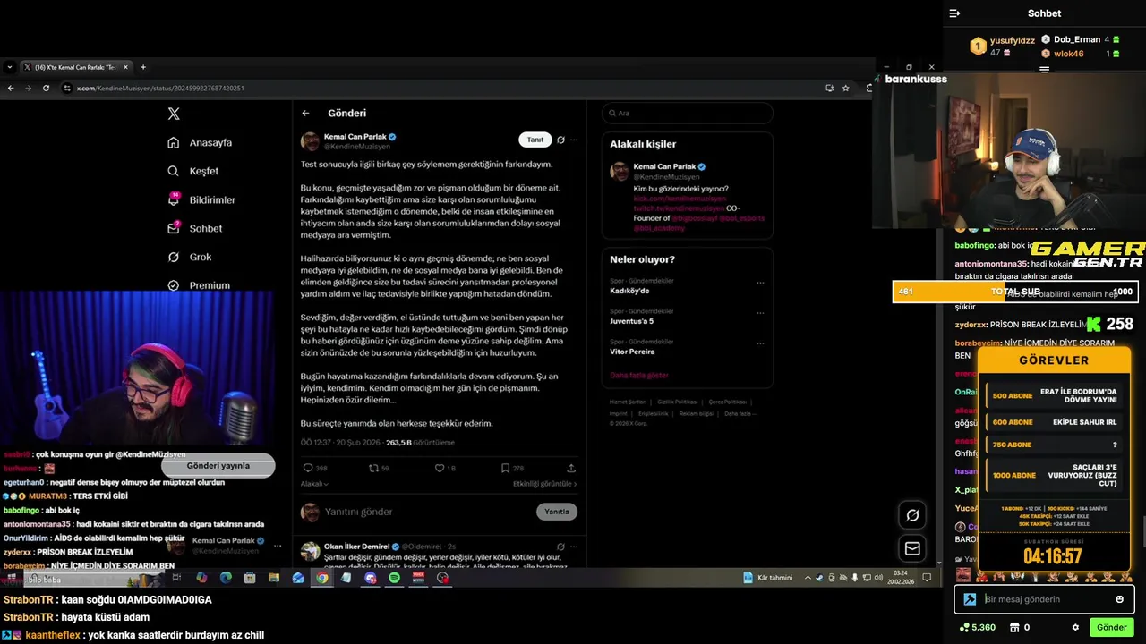
Task: Open the emoji picker in chat input
Action: pos(1119,599)
